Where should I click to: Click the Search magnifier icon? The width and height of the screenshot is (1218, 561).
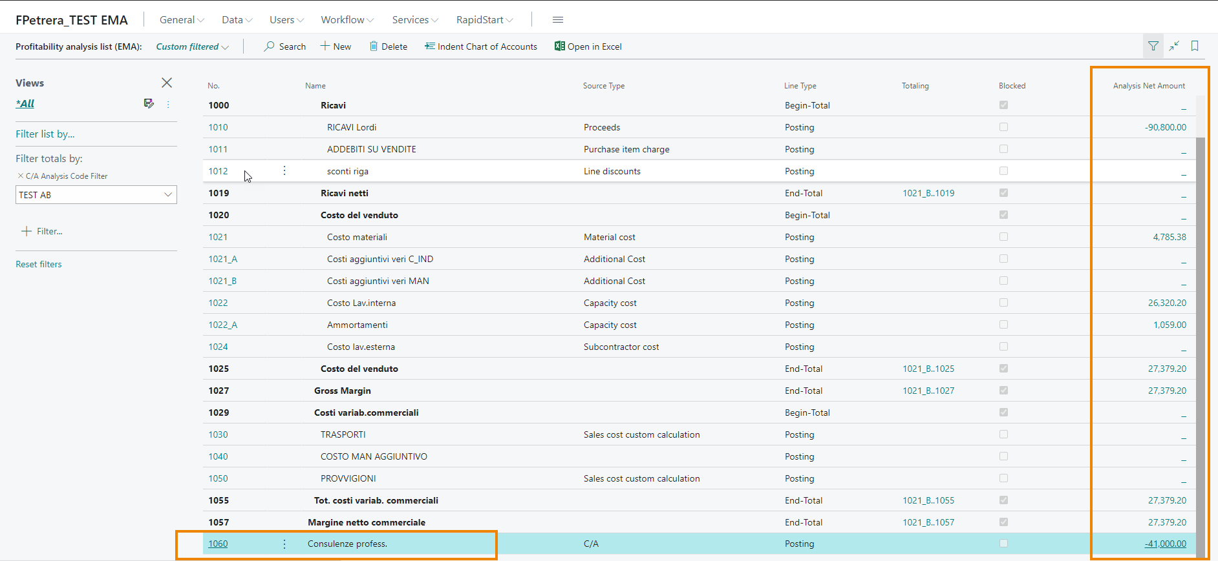tap(269, 46)
